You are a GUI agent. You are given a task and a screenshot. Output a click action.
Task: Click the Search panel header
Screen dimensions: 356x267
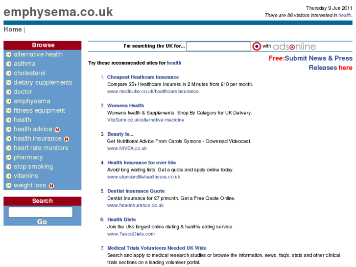pos(43,201)
